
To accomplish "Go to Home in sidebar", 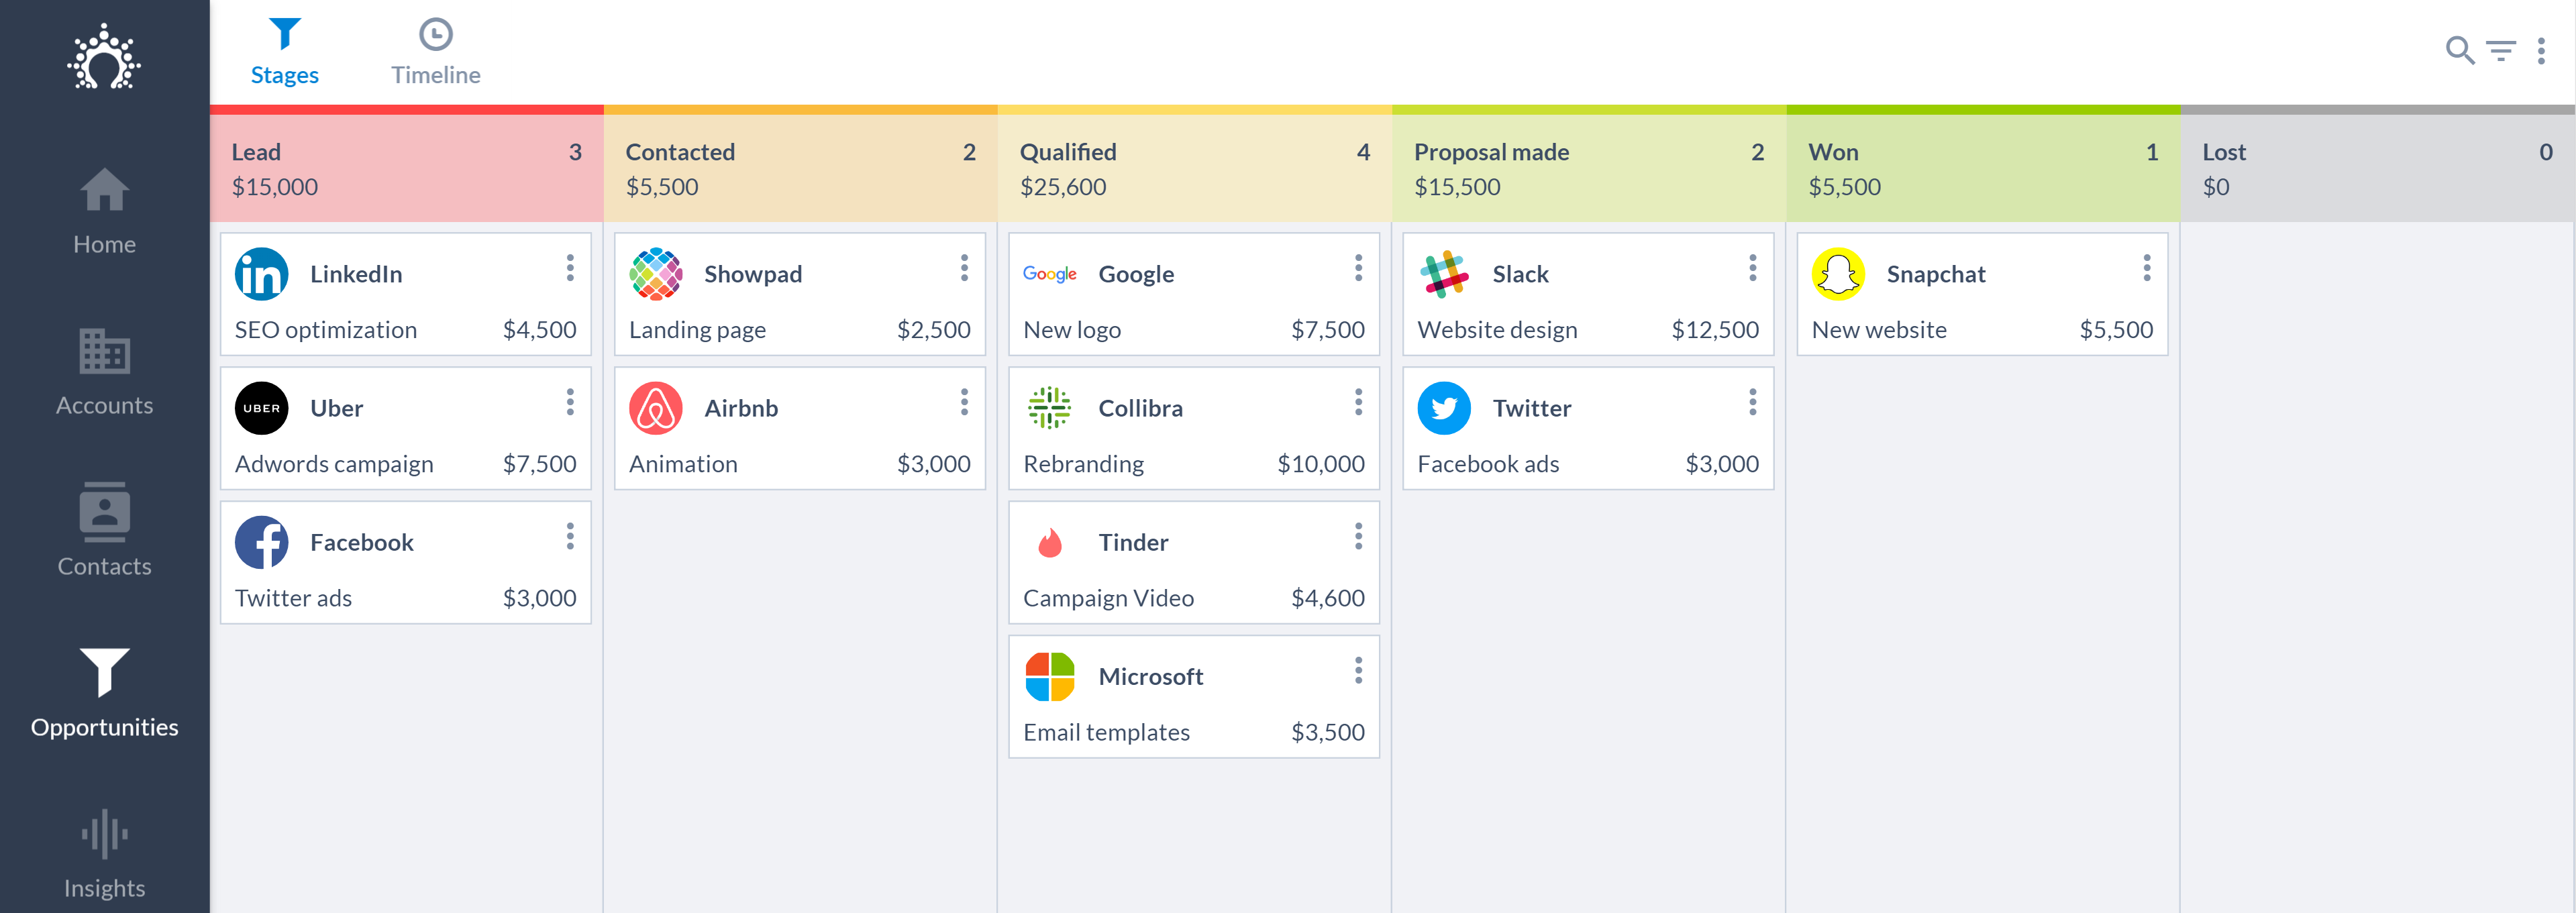I will 104,211.
